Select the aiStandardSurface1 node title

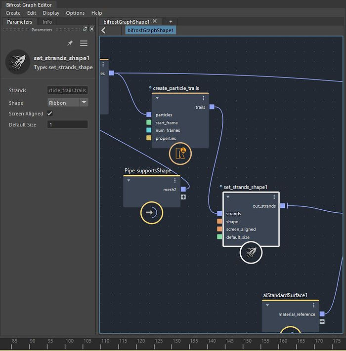pos(285,295)
